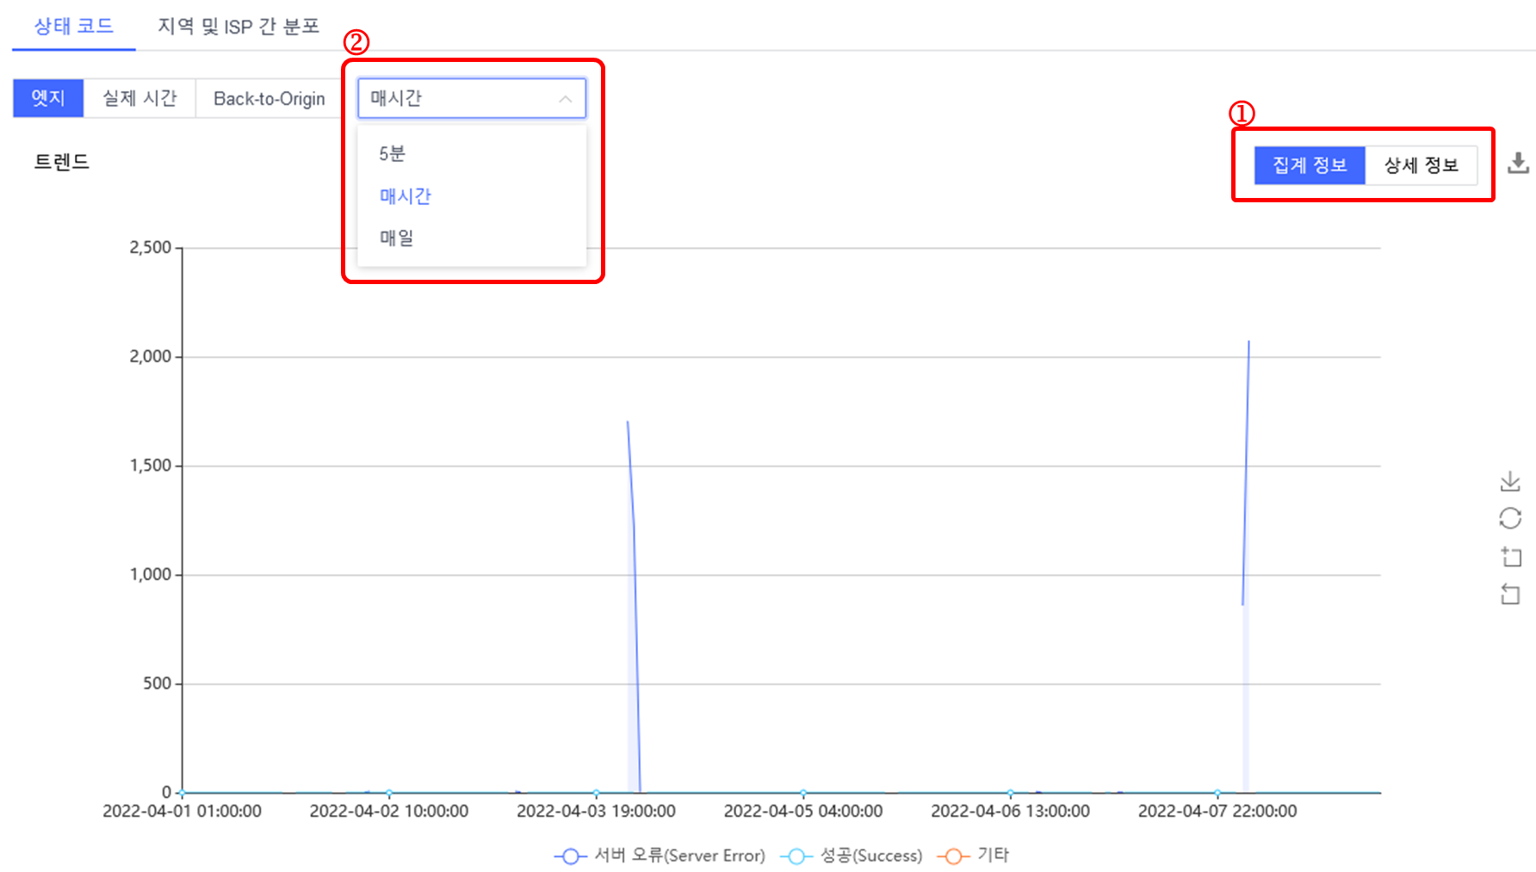
Task: Save chart as image icon
Action: (x=1510, y=481)
